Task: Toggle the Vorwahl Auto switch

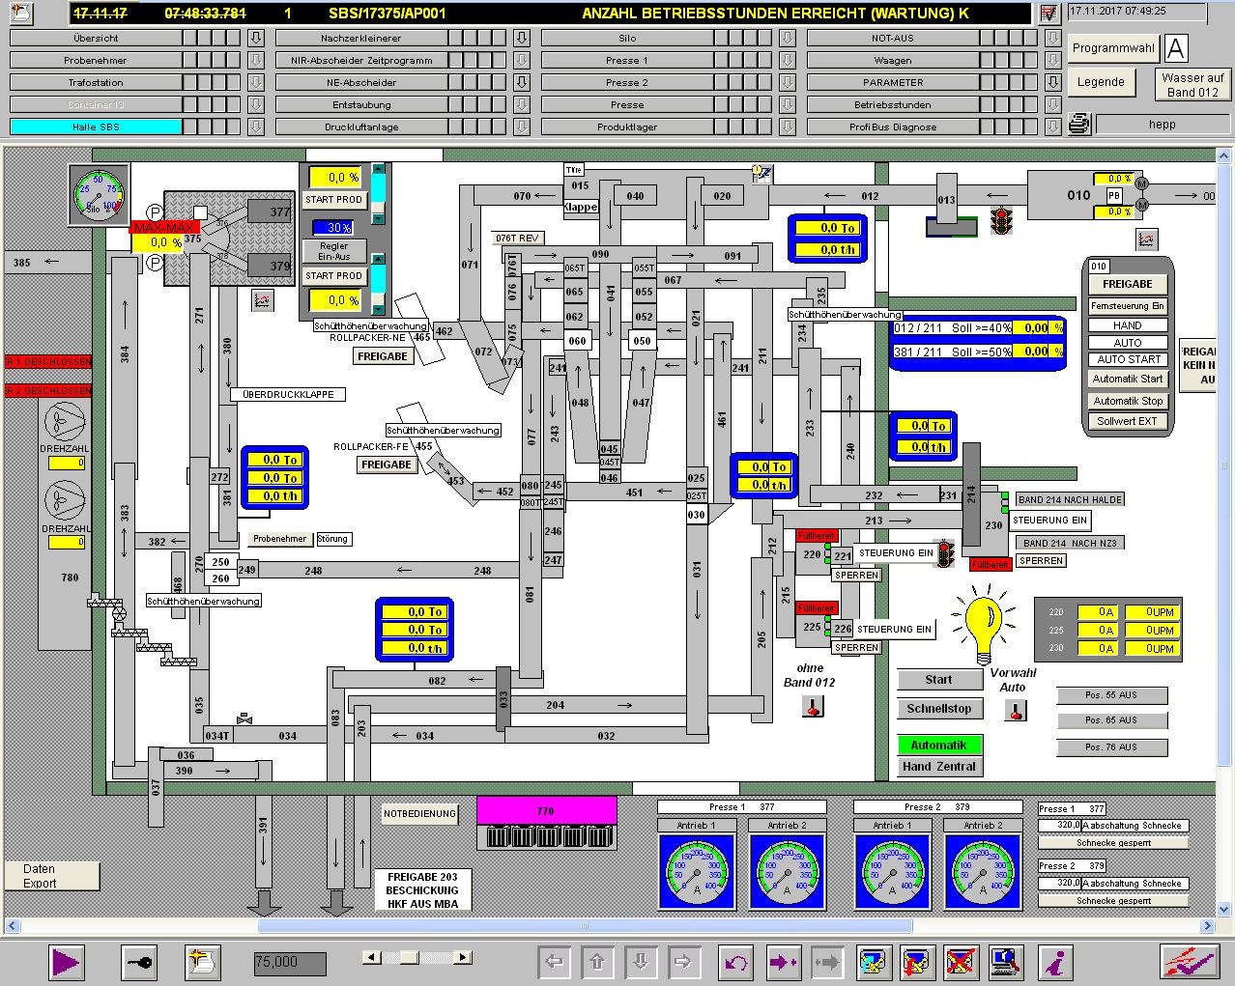Action: (x=1015, y=712)
